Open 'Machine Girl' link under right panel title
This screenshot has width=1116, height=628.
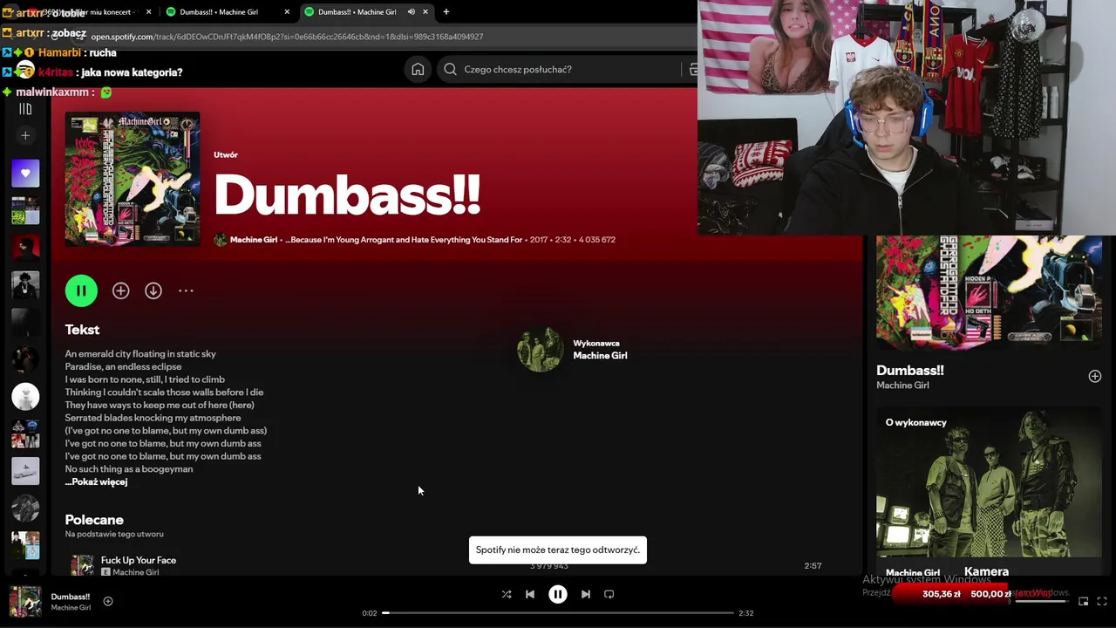(x=902, y=386)
